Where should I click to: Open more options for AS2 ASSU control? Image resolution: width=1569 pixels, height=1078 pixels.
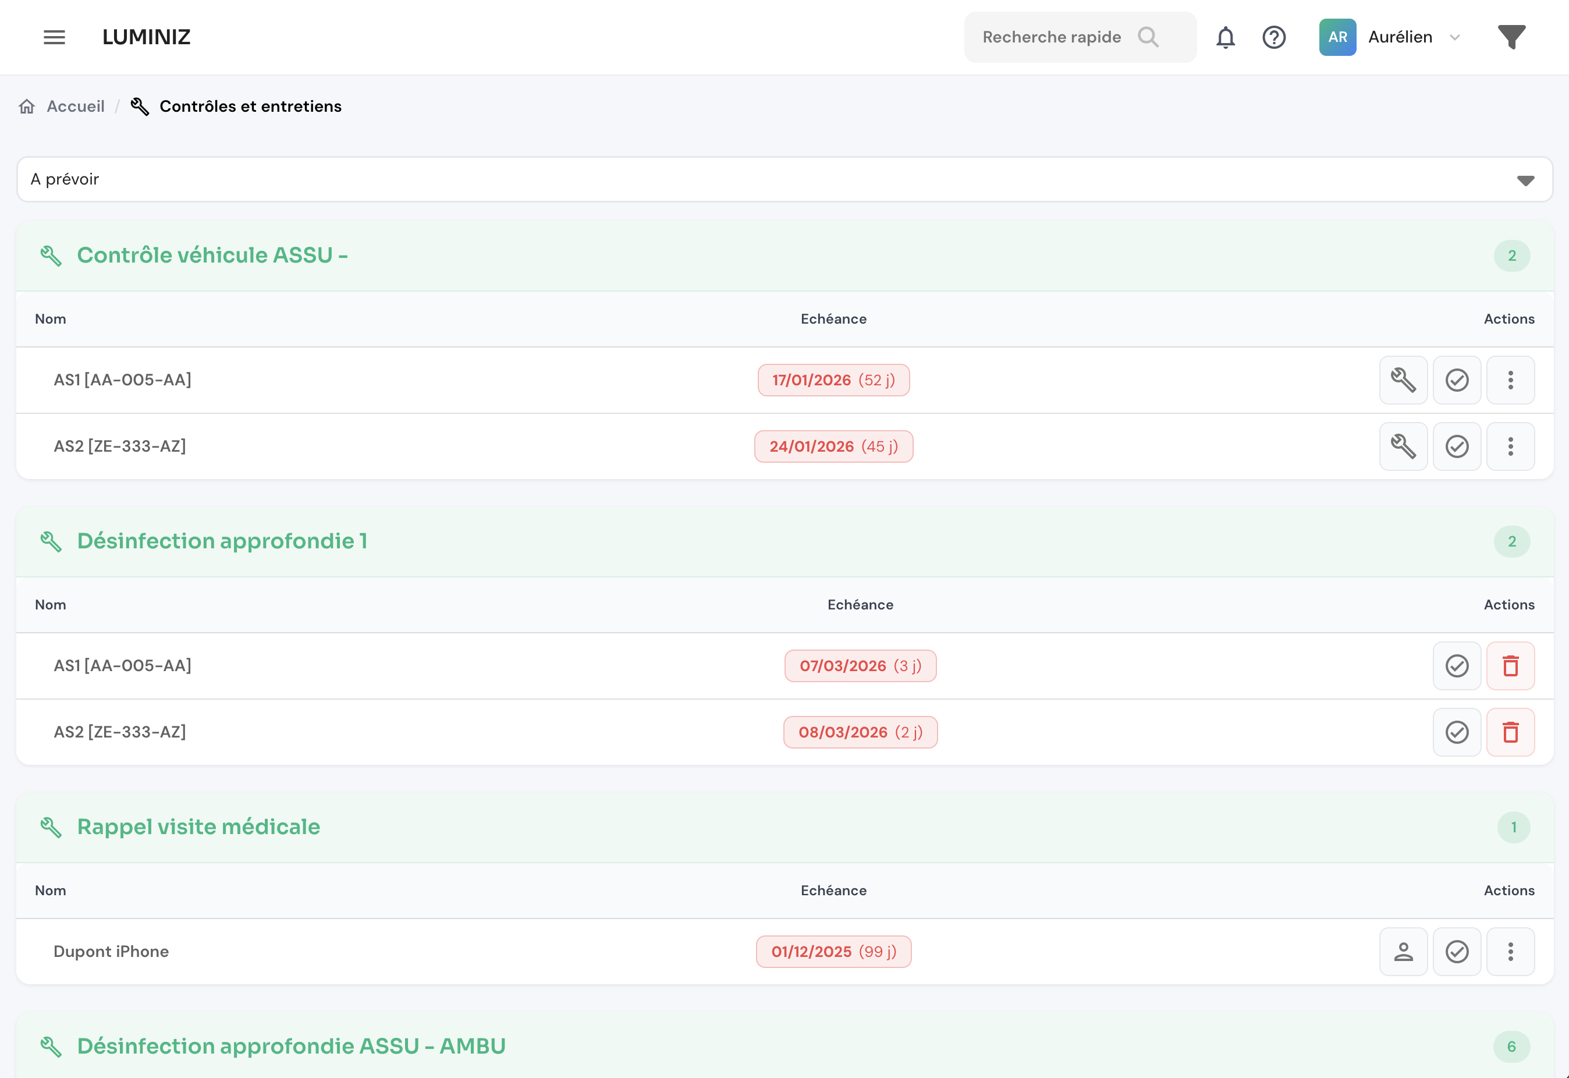[1510, 446]
